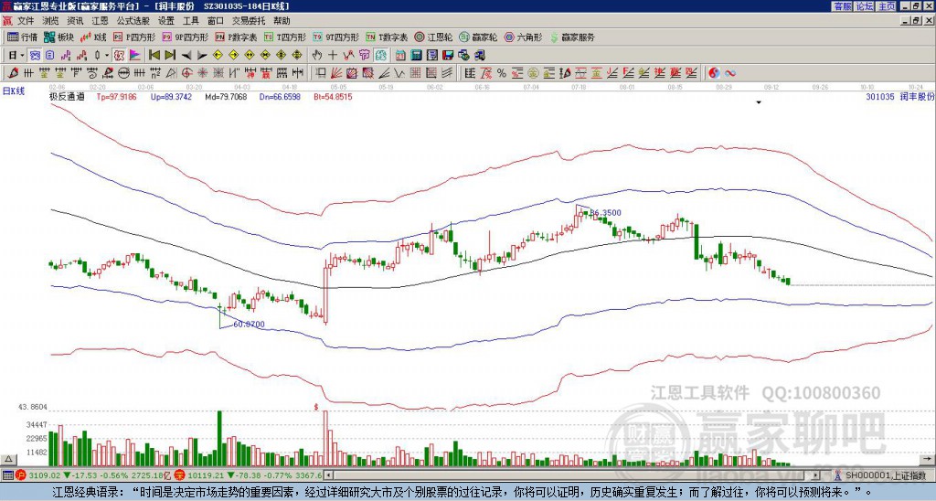The width and height of the screenshot is (936, 501).
Task: Click the red 沪 Shanghai index icon
Action: point(22,475)
